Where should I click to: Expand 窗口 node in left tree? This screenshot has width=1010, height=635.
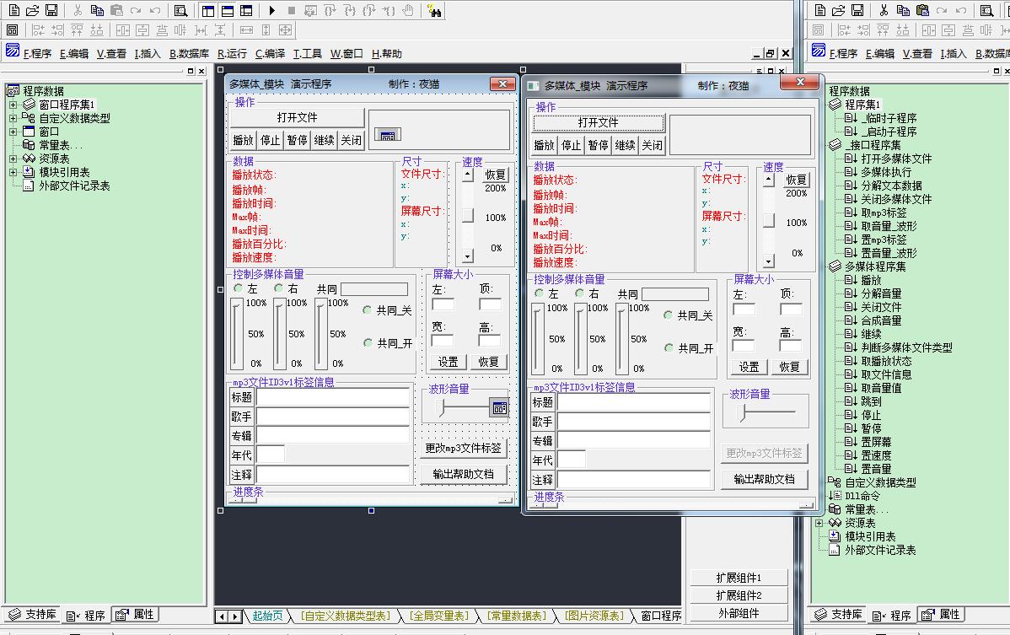click(x=13, y=132)
